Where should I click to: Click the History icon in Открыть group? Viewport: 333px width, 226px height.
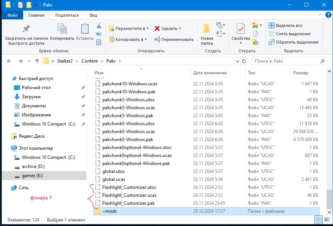pos(255,42)
